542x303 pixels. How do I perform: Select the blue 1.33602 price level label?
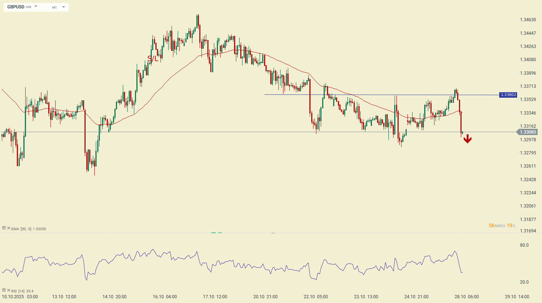508,95
